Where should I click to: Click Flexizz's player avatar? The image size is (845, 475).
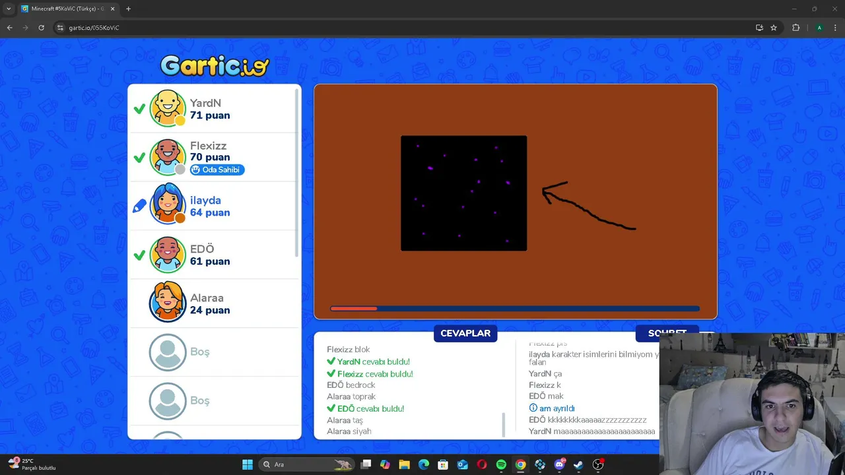[168, 157]
